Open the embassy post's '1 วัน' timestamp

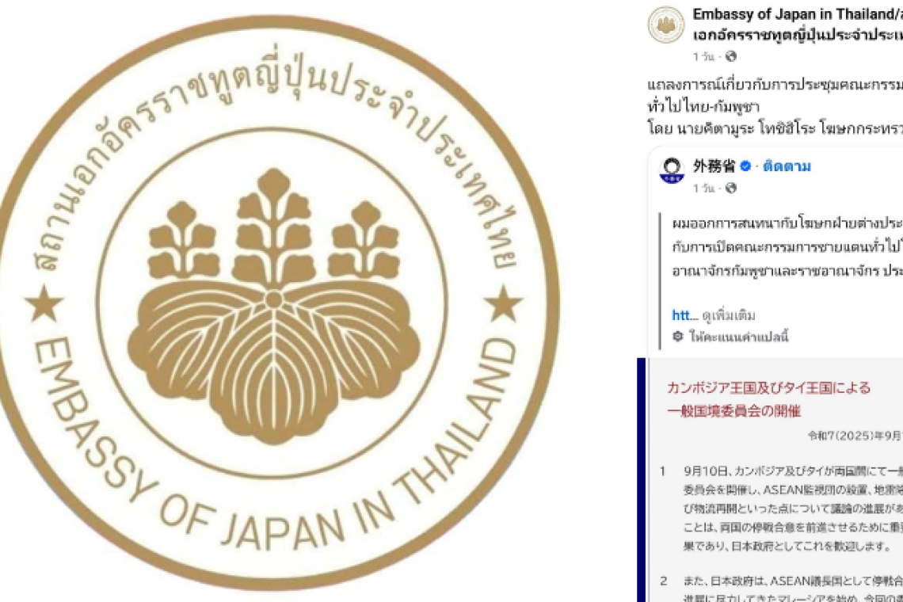(x=703, y=56)
